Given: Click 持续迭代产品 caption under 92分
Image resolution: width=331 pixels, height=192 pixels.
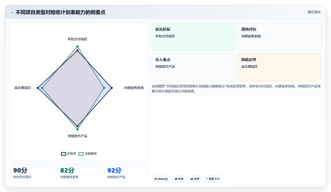Looking at the screenshot, I should [116, 177].
